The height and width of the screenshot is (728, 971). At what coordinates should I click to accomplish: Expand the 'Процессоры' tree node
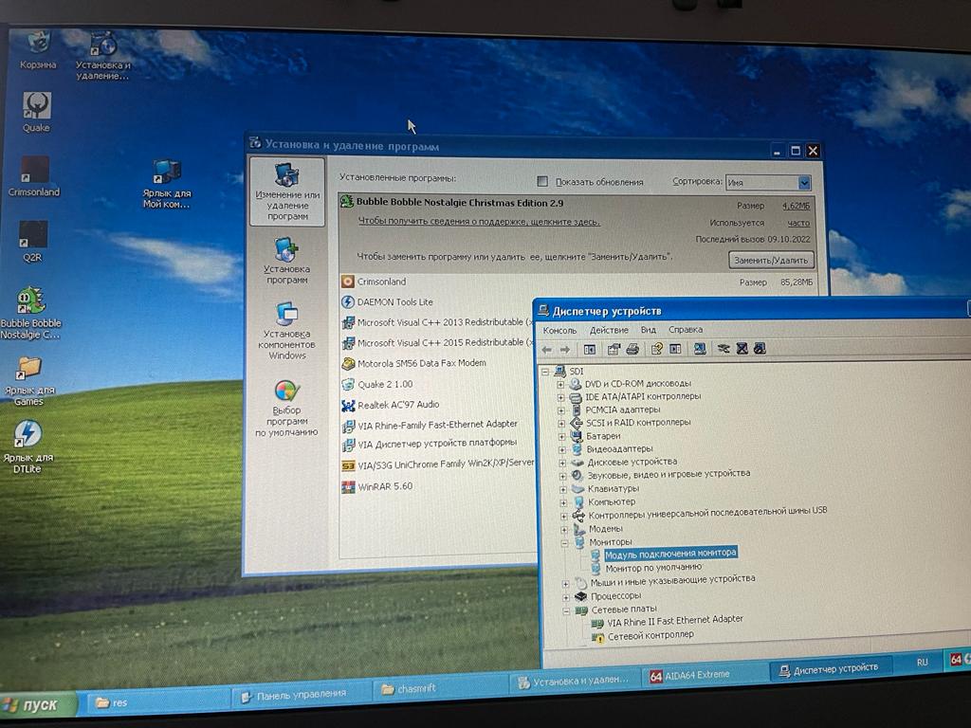[x=567, y=596]
